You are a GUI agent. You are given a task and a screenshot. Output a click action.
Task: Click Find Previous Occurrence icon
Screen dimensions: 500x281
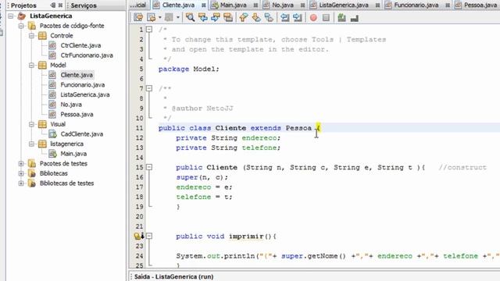(203, 17)
